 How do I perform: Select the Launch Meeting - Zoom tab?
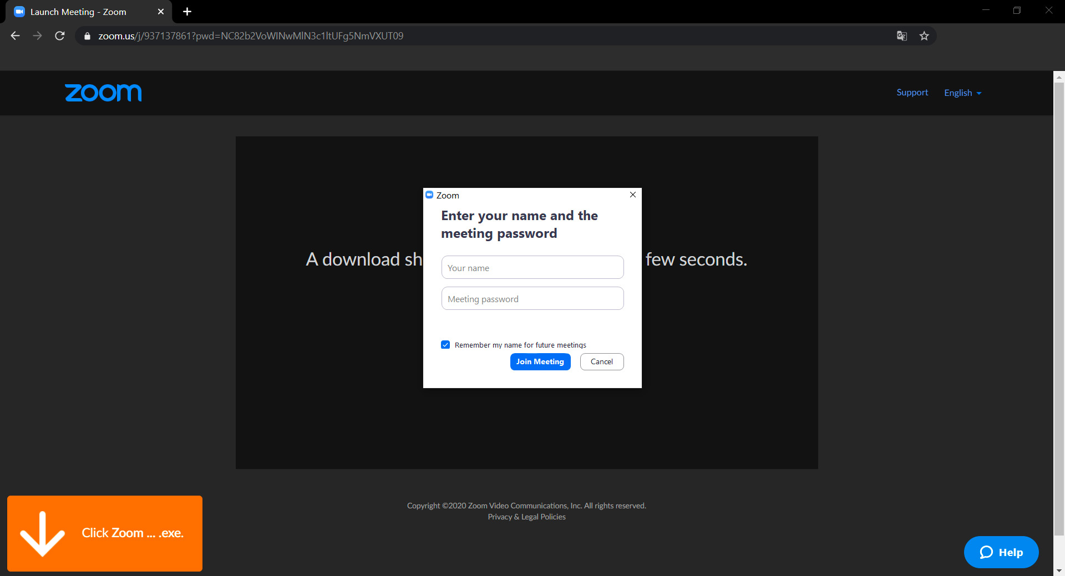[x=89, y=12]
